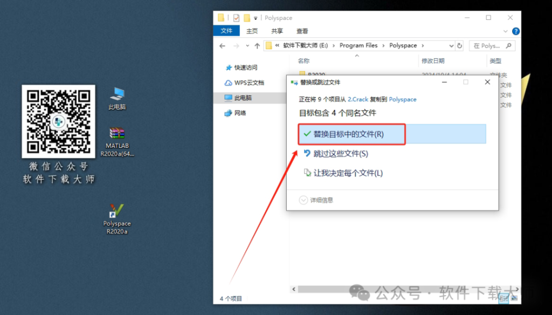
Task: Navigate up to Program Files using the up arrow
Action: click(257, 45)
